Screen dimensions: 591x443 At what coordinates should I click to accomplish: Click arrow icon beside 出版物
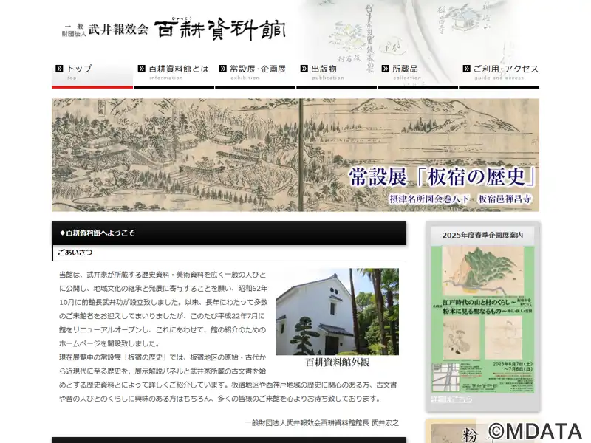(x=304, y=69)
